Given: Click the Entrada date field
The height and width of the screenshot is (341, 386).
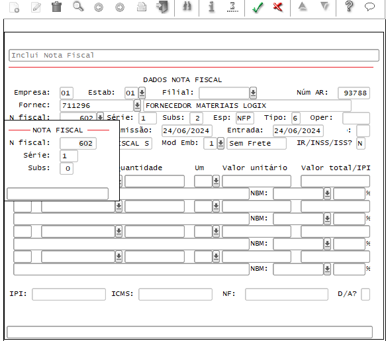Looking at the screenshot, I should (298, 130).
